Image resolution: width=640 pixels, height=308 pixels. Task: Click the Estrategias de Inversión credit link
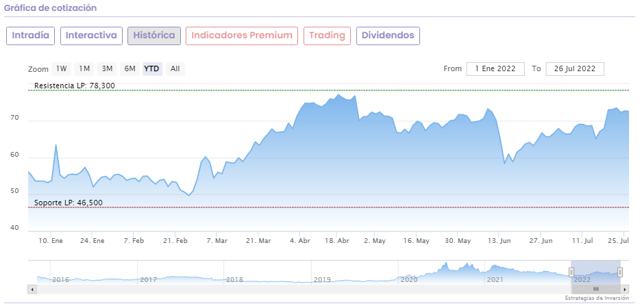tap(597, 298)
